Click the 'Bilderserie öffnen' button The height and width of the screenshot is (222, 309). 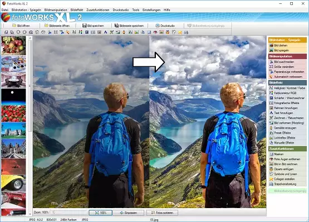(57, 26)
